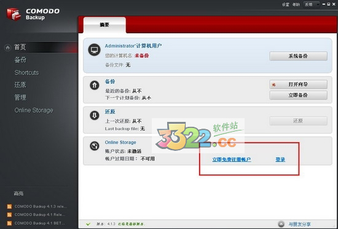Expand the feedback dropdown in title bar

[312, 4]
